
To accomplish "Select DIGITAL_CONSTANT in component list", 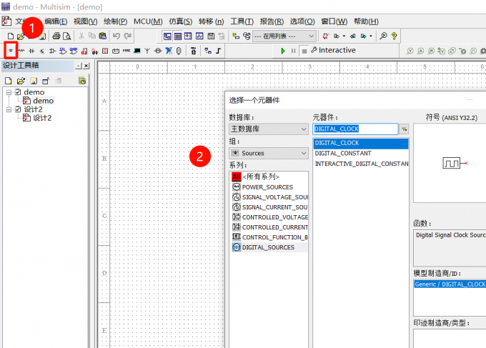I will coord(343,154).
